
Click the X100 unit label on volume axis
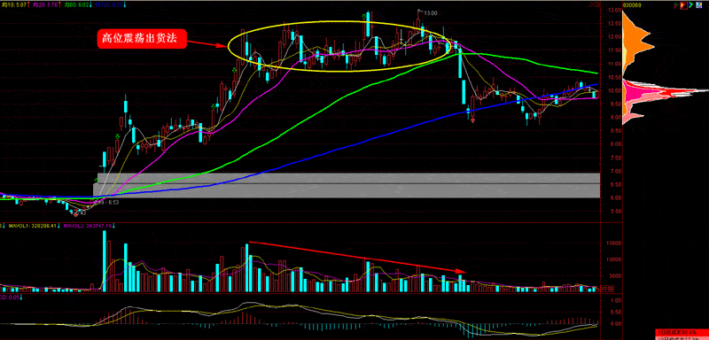607,289
